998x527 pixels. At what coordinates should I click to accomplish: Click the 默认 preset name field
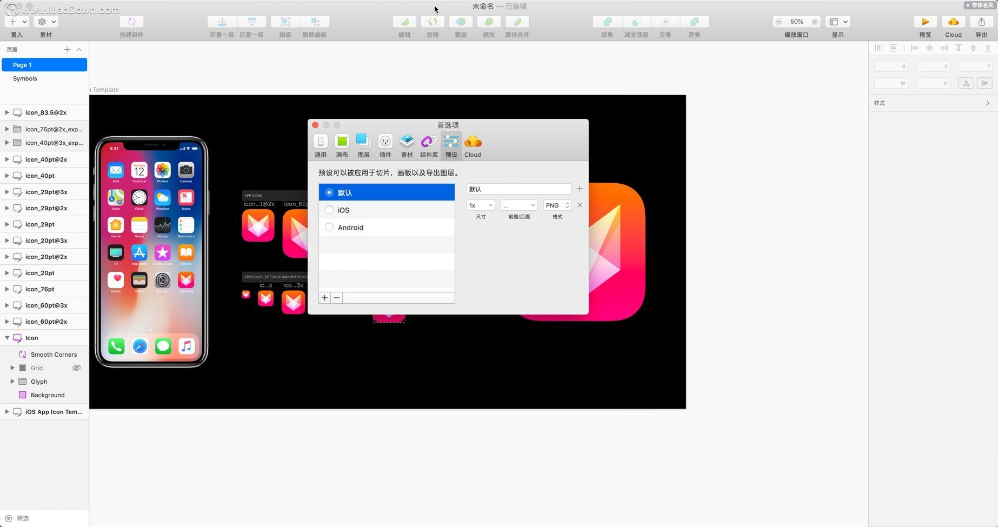(519, 189)
